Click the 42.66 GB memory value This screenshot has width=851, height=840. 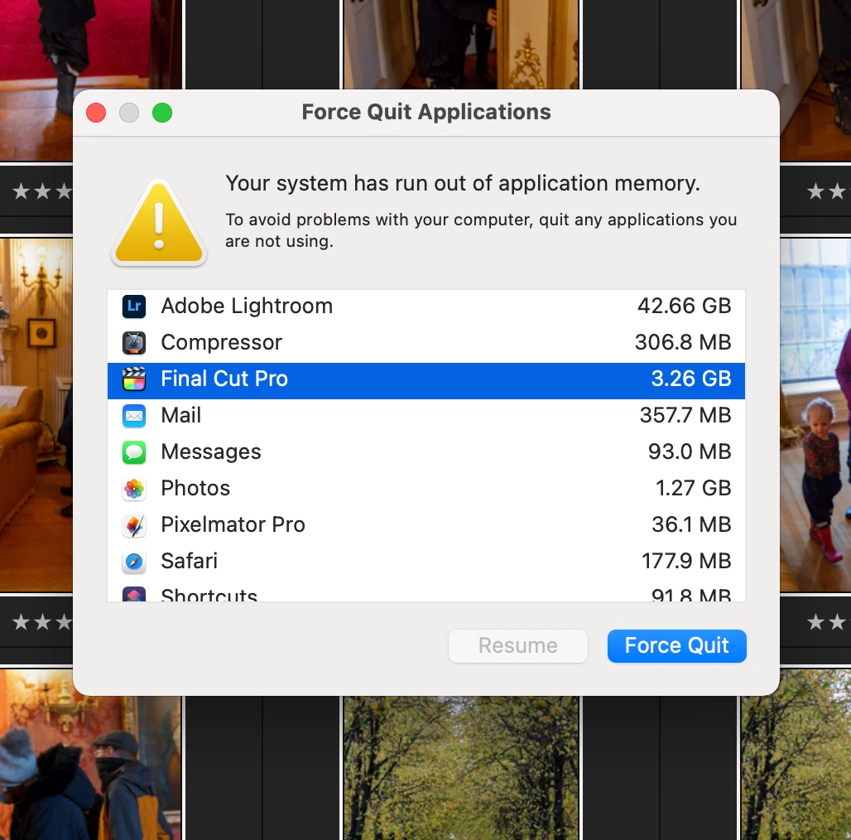click(685, 306)
